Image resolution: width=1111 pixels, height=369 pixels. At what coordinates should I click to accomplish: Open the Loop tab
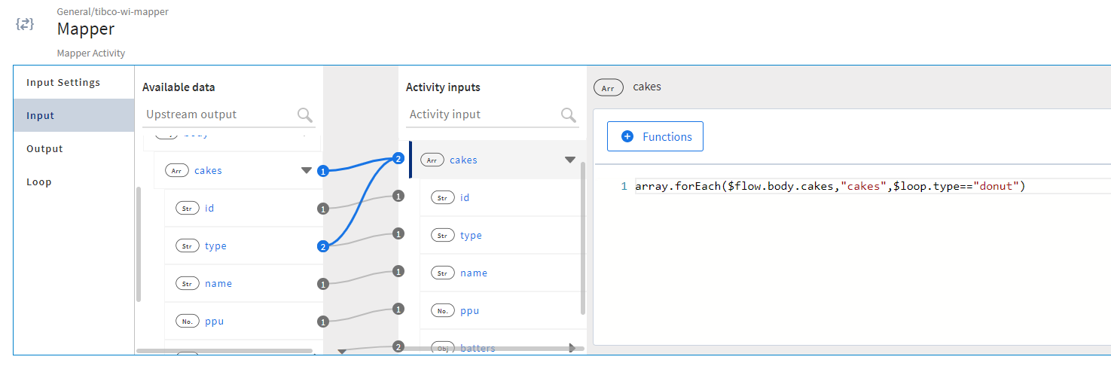point(39,181)
